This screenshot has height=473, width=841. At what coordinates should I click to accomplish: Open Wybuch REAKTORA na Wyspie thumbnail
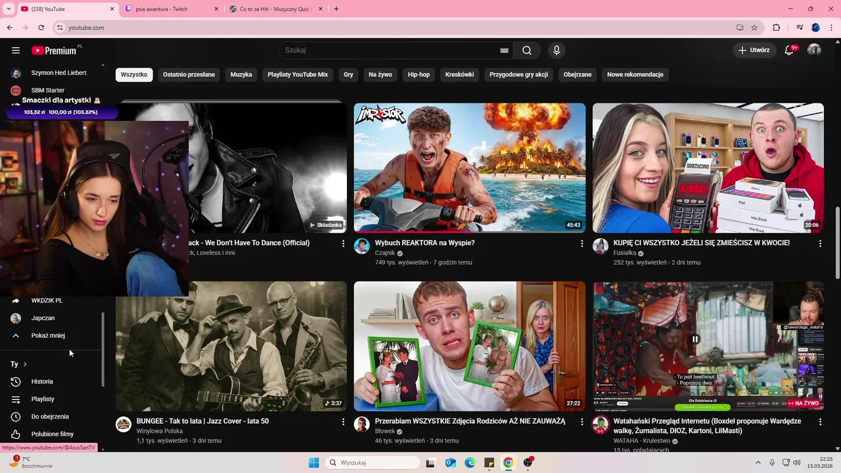(470, 168)
